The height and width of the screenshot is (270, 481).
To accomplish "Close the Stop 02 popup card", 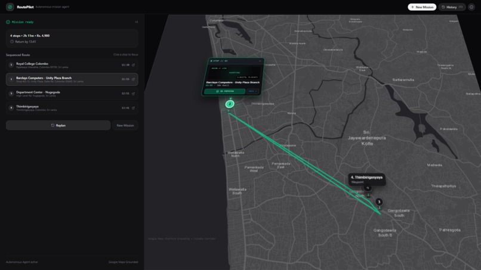I will tap(260, 61).
